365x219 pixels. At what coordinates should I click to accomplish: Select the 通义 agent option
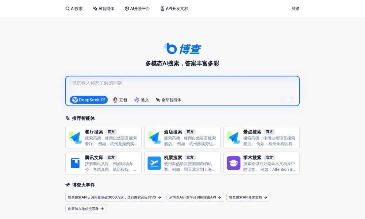pyautogui.click(x=141, y=100)
